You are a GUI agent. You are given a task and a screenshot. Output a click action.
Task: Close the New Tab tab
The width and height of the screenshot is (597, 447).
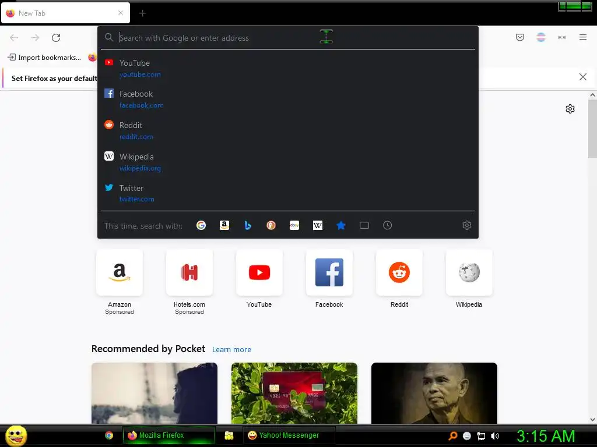click(121, 13)
